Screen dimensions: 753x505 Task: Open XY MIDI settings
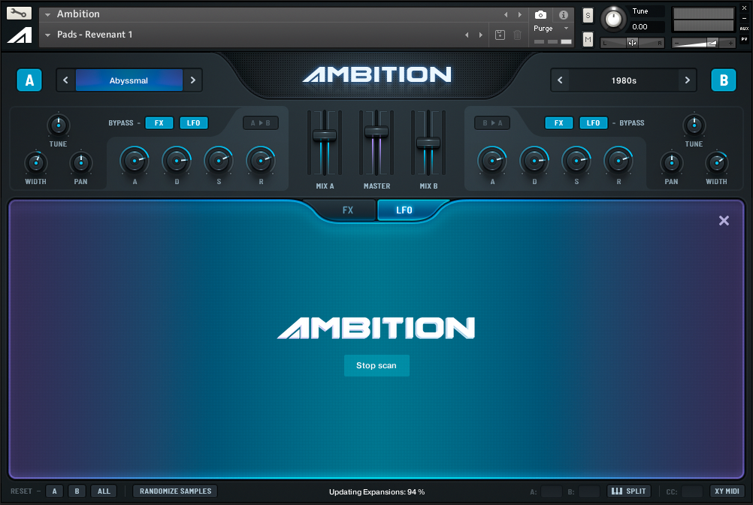[727, 491]
